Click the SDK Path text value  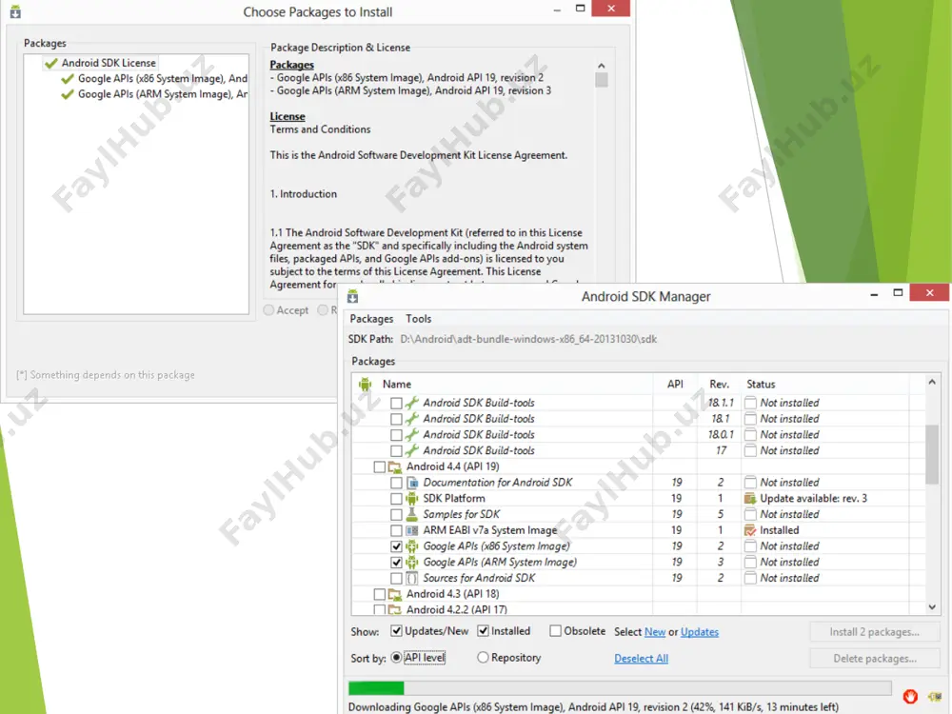click(x=528, y=340)
